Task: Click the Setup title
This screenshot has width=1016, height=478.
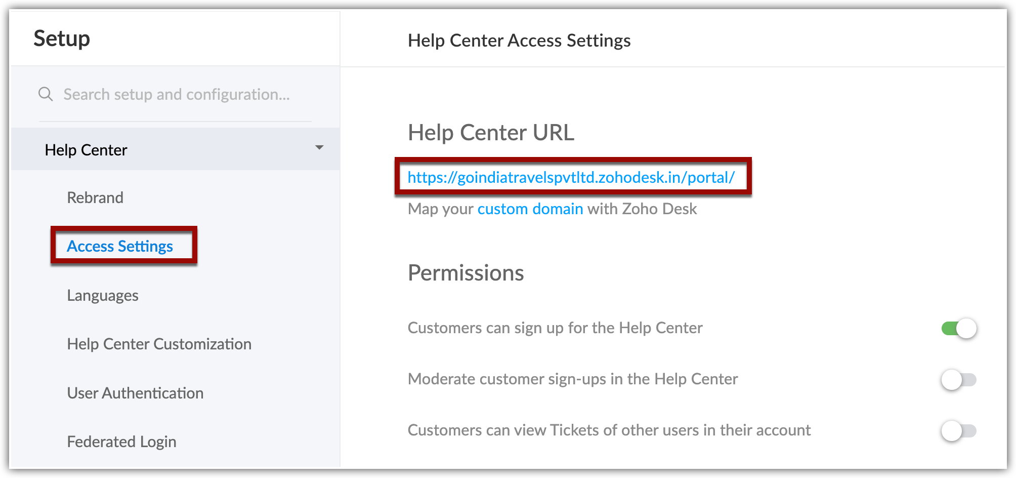Action: coord(62,38)
